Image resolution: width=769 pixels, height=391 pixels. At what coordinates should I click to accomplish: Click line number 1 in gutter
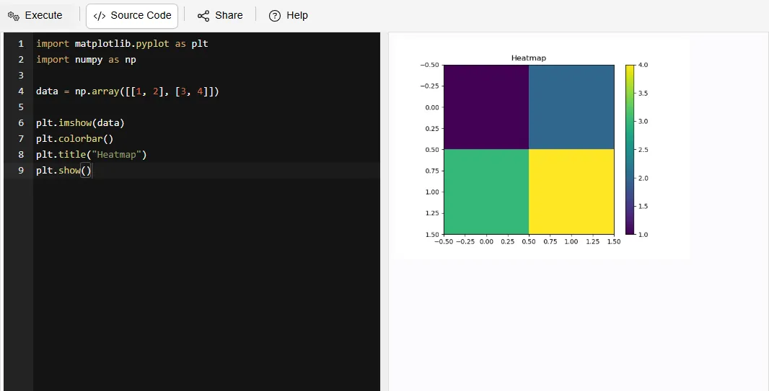point(21,43)
